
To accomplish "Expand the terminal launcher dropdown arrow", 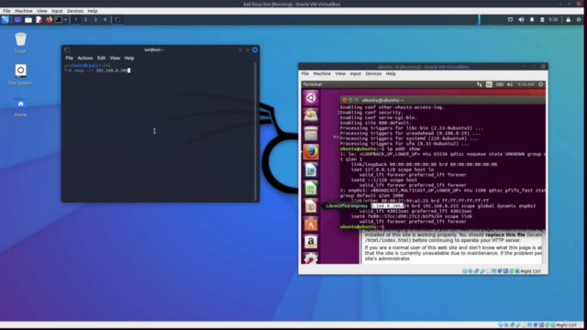I will point(65,19).
